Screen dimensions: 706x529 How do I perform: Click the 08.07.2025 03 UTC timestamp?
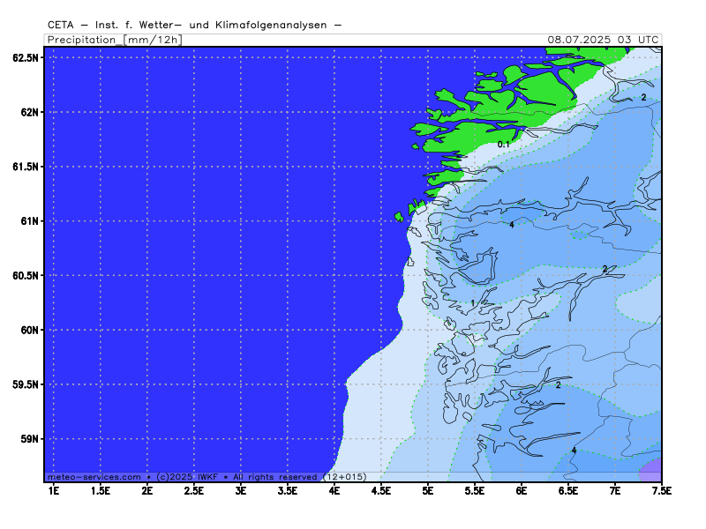(x=603, y=40)
